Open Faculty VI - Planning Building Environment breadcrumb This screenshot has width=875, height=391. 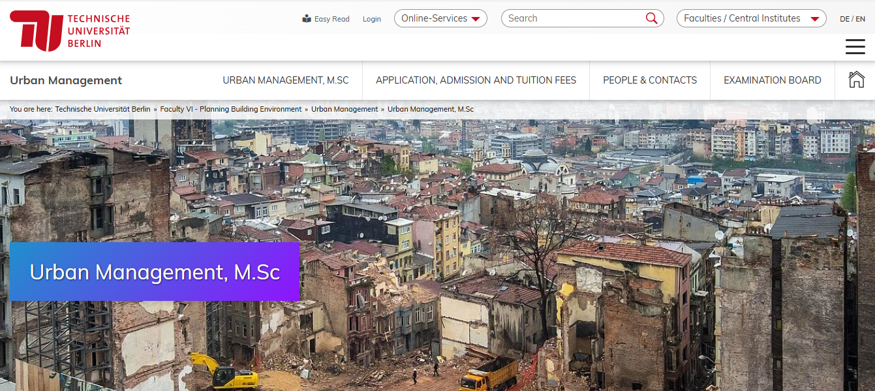pos(231,109)
